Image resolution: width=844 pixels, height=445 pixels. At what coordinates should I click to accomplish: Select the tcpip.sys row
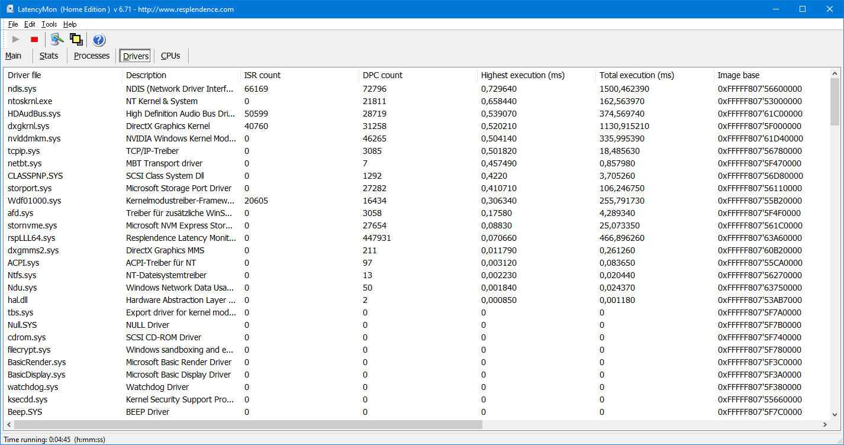[417, 151]
